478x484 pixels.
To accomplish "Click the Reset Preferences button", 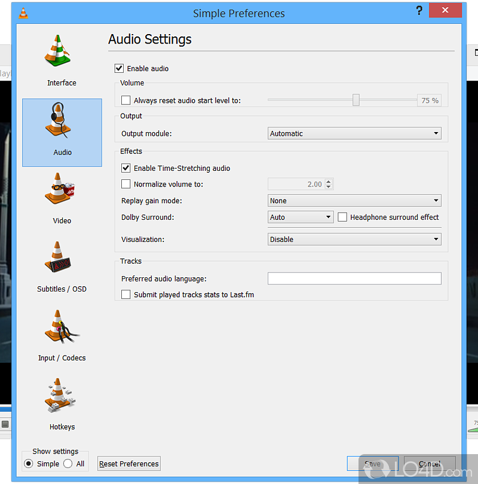I will (x=129, y=464).
